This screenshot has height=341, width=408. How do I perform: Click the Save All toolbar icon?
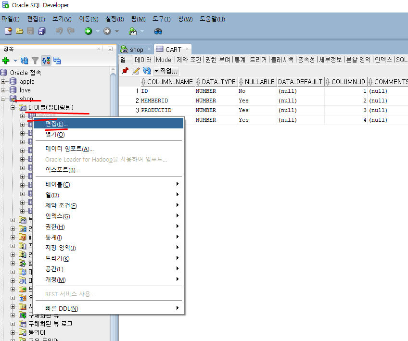(x=42, y=31)
